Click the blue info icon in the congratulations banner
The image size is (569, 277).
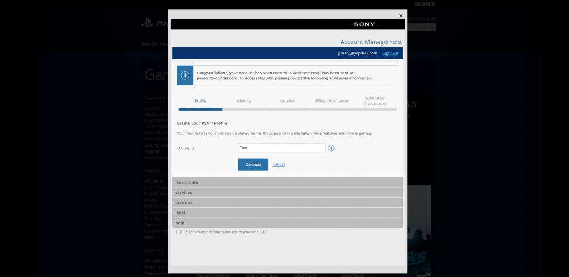(x=185, y=75)
